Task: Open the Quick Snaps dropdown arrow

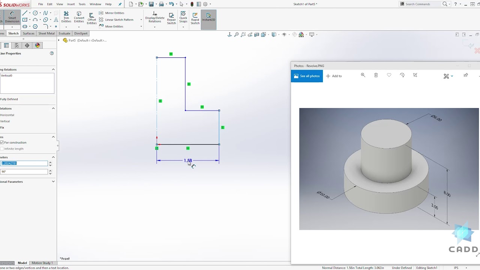Action: (x=183, y=27)
